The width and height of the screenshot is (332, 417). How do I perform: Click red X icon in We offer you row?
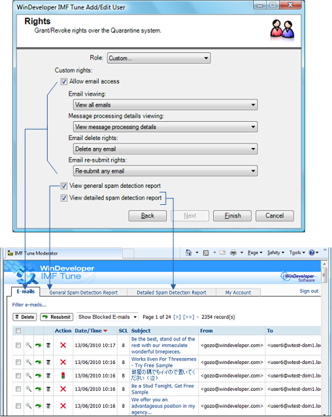click(63, 406)
